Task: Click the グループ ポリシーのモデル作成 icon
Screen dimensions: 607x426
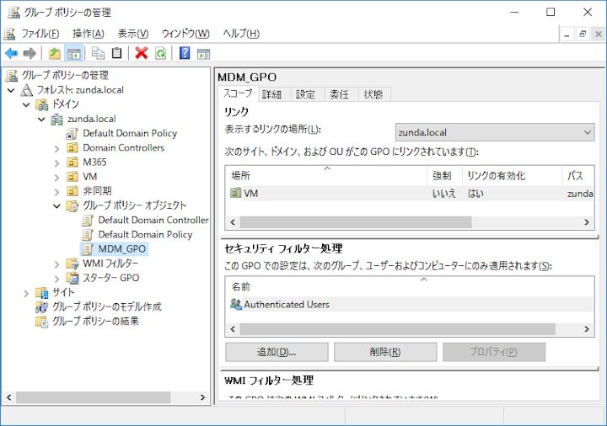Action: [42, 307]
